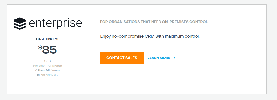Click the USD currency label
The image size is (277, 100).
click(x=47, y=61)
